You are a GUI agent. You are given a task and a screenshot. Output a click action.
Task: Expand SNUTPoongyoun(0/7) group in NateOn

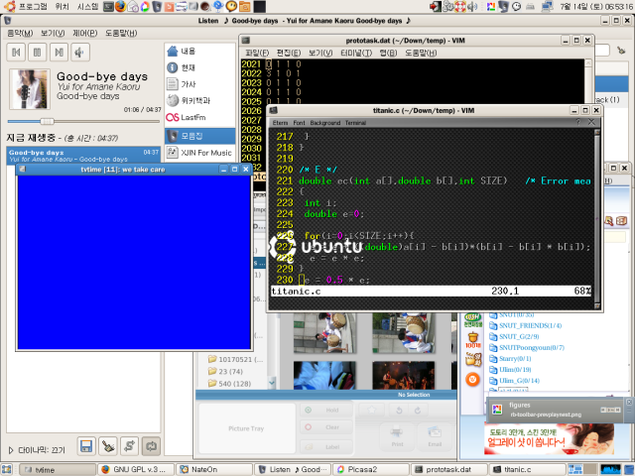(527, 348)
